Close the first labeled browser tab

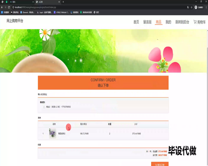pyautogui.click(x=33, y=2)
